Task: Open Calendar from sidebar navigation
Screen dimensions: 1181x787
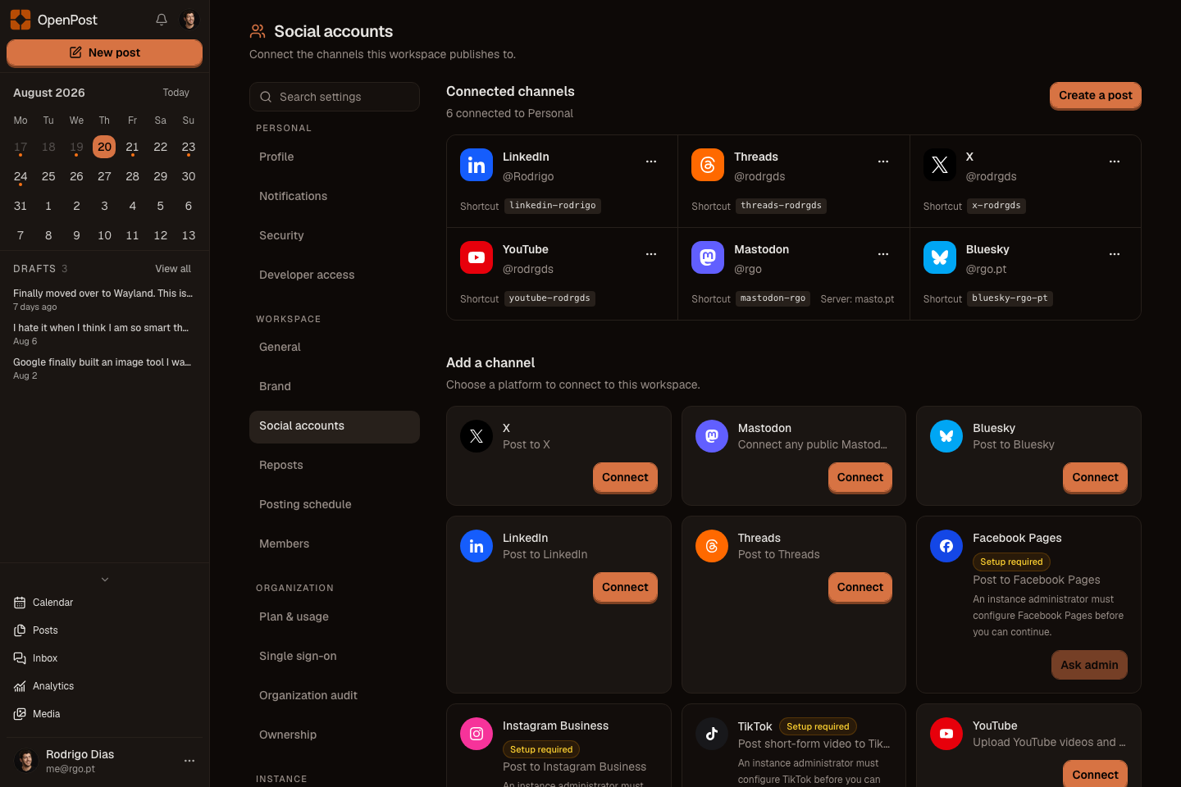Action: pos(104,603)
